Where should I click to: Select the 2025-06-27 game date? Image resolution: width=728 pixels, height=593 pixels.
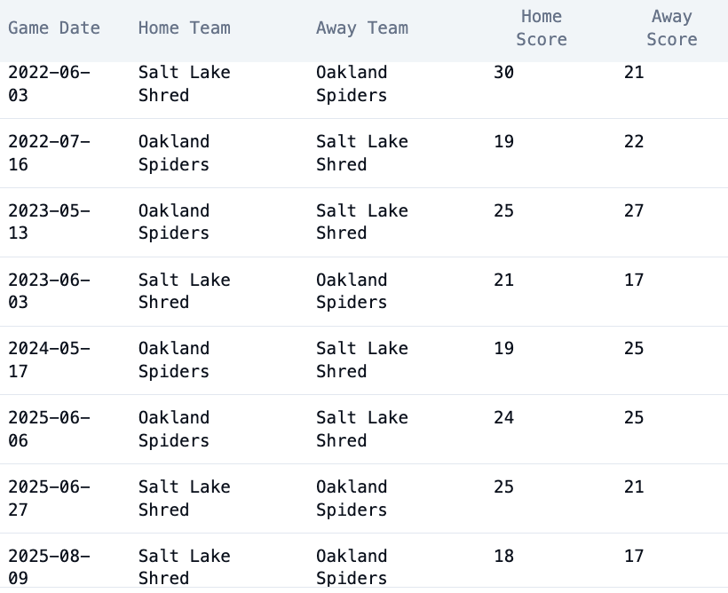point(49,498)
